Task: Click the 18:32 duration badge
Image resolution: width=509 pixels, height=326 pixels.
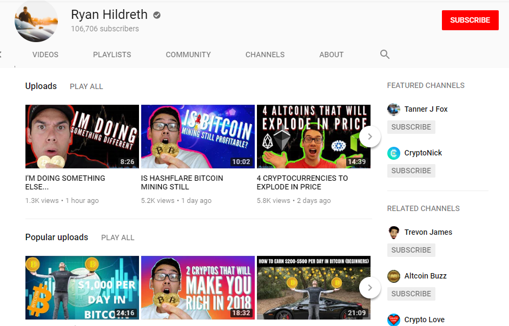Action: [x=241, y=313]
